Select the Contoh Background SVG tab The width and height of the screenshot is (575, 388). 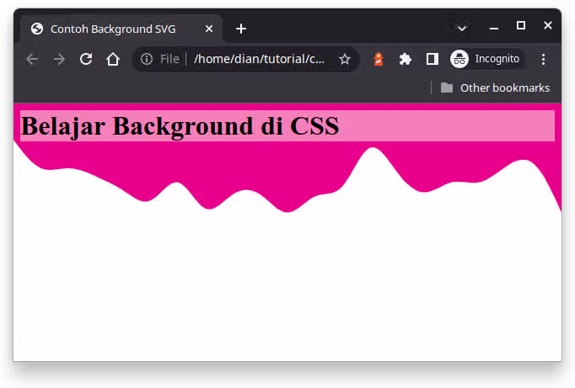[121, 29]
